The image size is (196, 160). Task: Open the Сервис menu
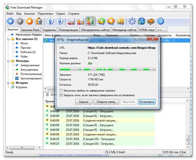pyautogui.click(x=60, y=14)
